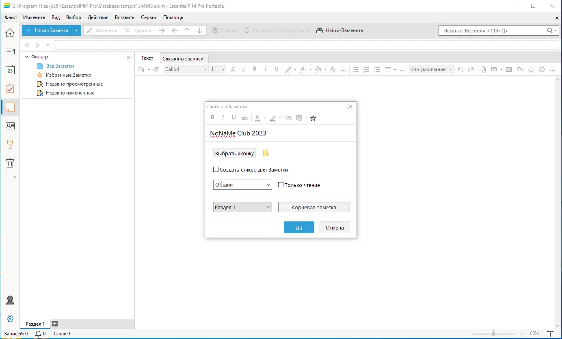Click the redo arrow in editor toolbar
562x339 pixels.
click(471, 69)
